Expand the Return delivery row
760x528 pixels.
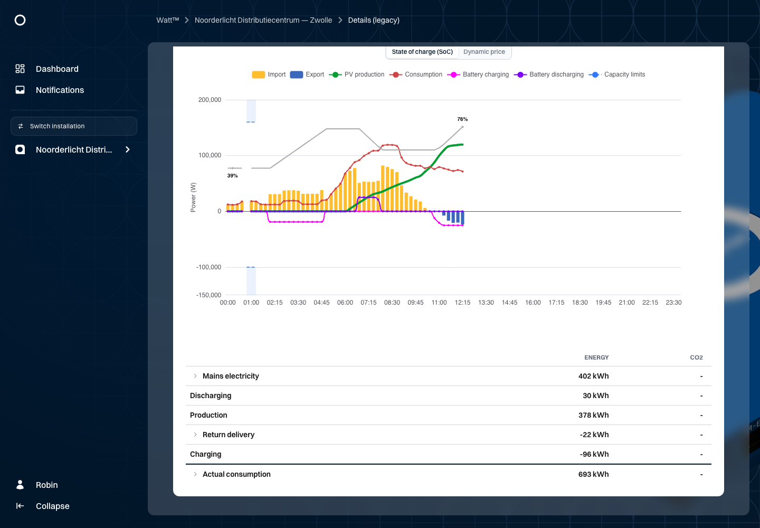[195, 435]
